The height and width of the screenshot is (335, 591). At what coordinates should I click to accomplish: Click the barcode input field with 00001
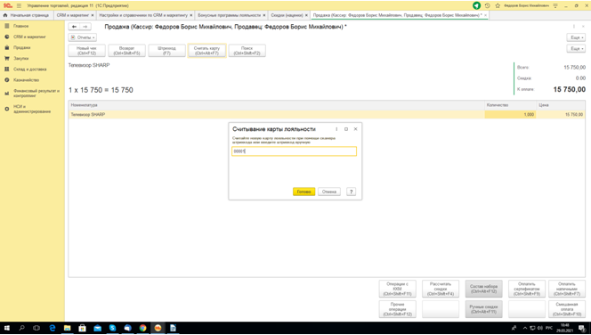294,151
